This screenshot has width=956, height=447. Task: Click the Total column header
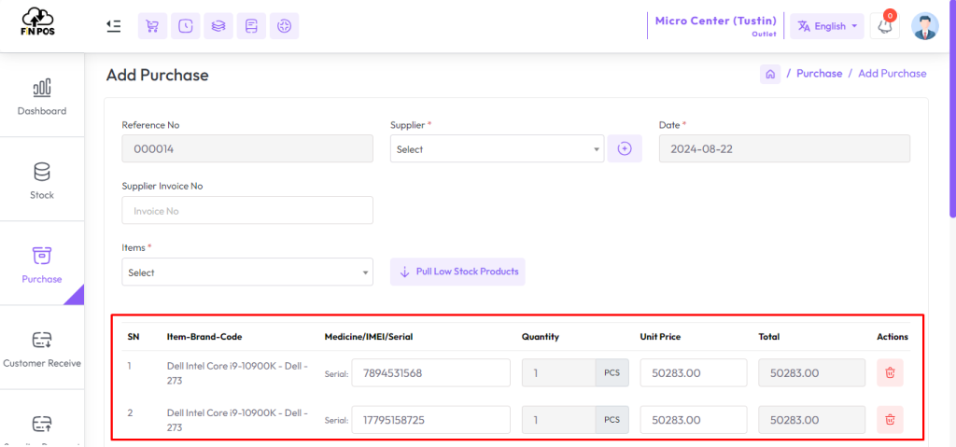coord(769,337)
